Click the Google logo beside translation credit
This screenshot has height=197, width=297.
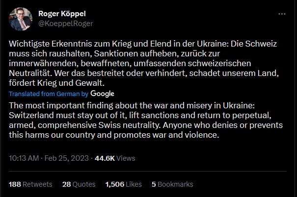[x=102, y=94]
